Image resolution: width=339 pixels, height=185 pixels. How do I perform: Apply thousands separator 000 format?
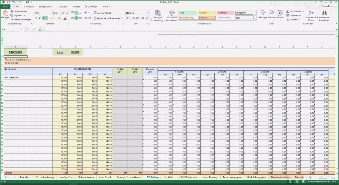[137, 18]
